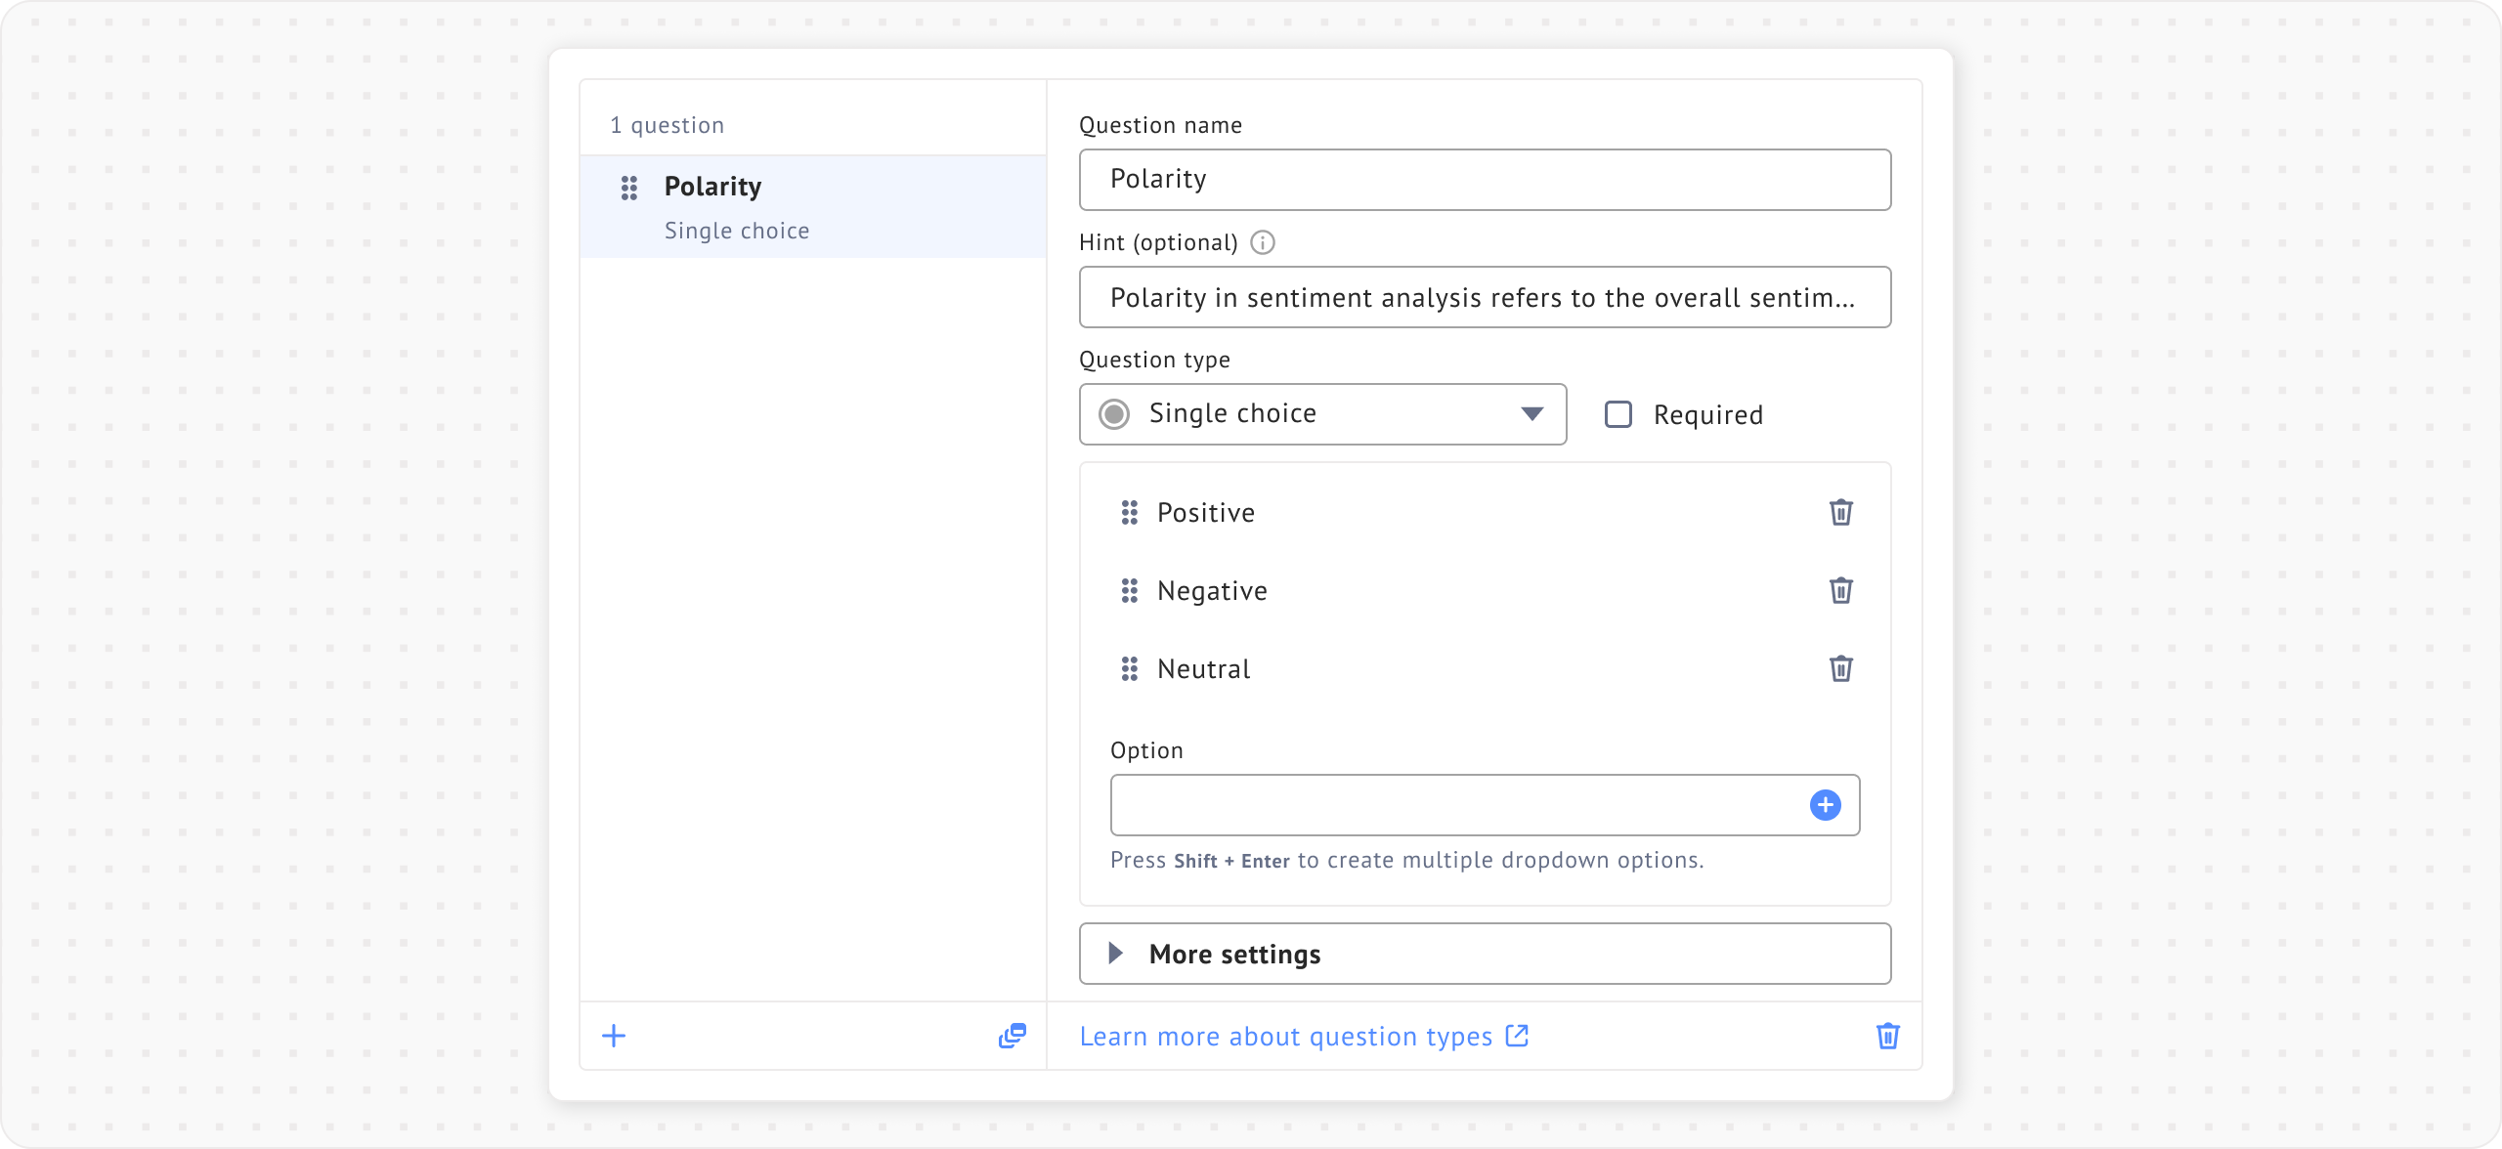Enable the Required checkbox
The height and width of the screenshot is (1149, 2502).
point(1618,414)
